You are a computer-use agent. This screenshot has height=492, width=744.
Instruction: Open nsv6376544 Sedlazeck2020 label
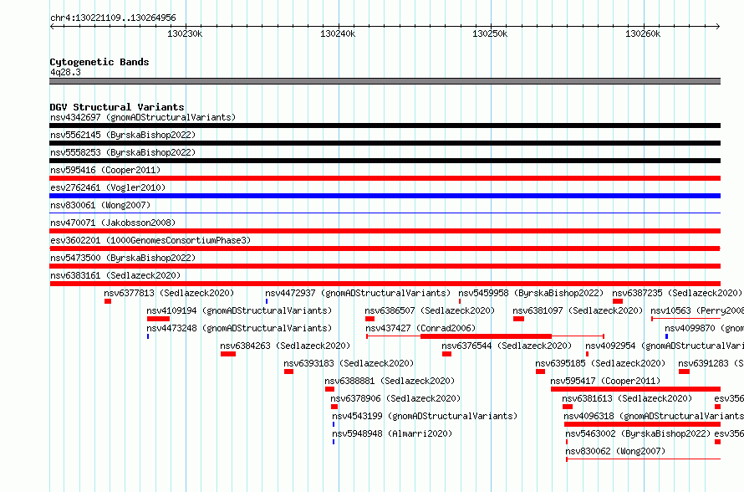507,346
